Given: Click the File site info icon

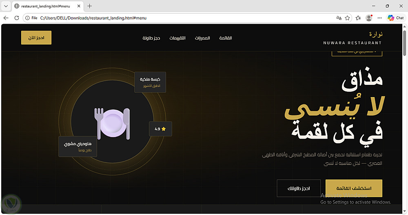Looking at the screenshot, I should coord(31,18).
